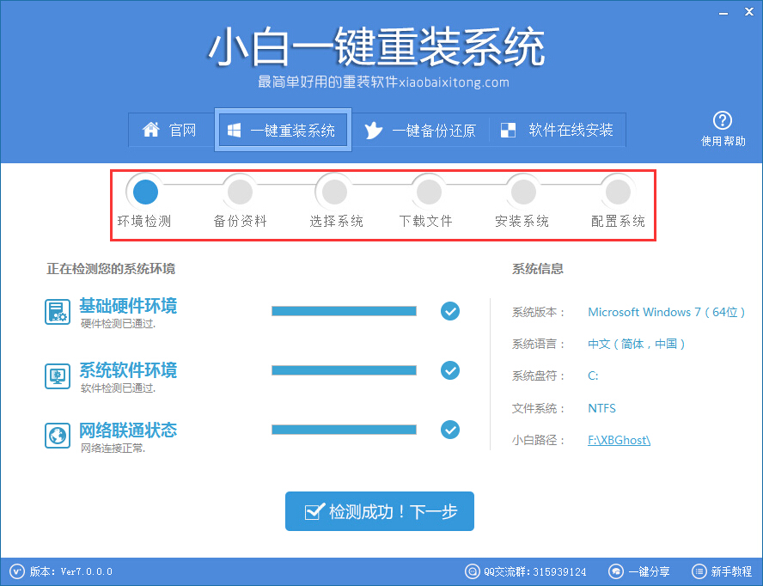Open the 软件在线安装 tab
Screen dimensions: 763x586
[558, 130]
